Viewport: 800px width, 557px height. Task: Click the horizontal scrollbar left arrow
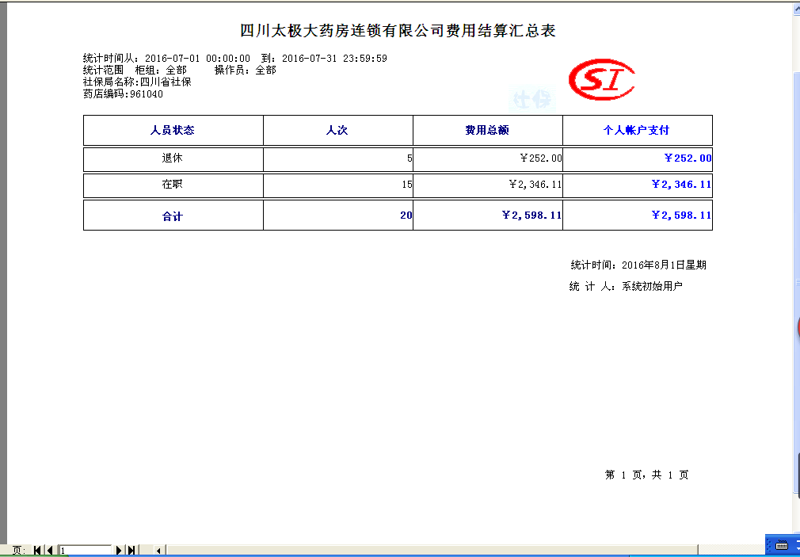[158, 551]
